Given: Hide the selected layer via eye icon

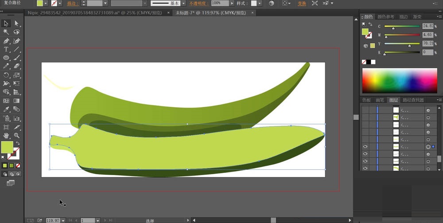Looking at the screenshot, I should [x=365, y=146].
